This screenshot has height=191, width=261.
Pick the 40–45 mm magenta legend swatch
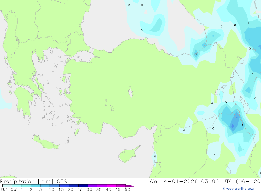(111, 186)
